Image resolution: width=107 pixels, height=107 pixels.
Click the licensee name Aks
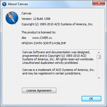(x=24, y=38)
